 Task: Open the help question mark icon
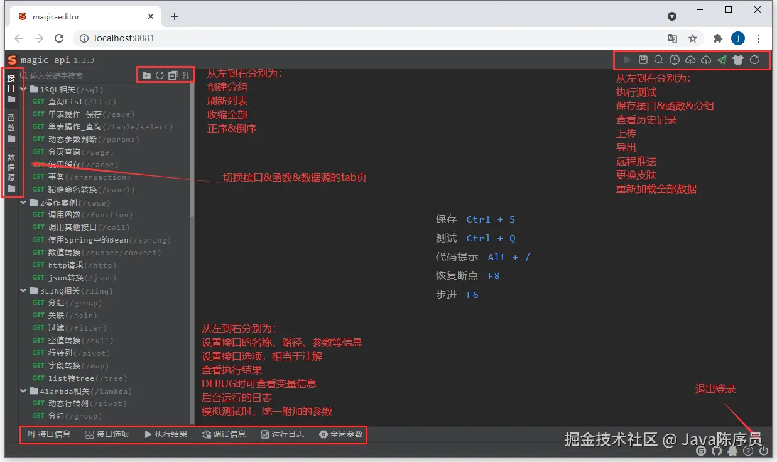[x=748, y=451]
